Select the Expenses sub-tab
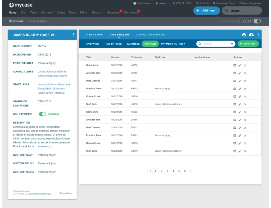The image size is (271, 208). (x=133, y=44)
